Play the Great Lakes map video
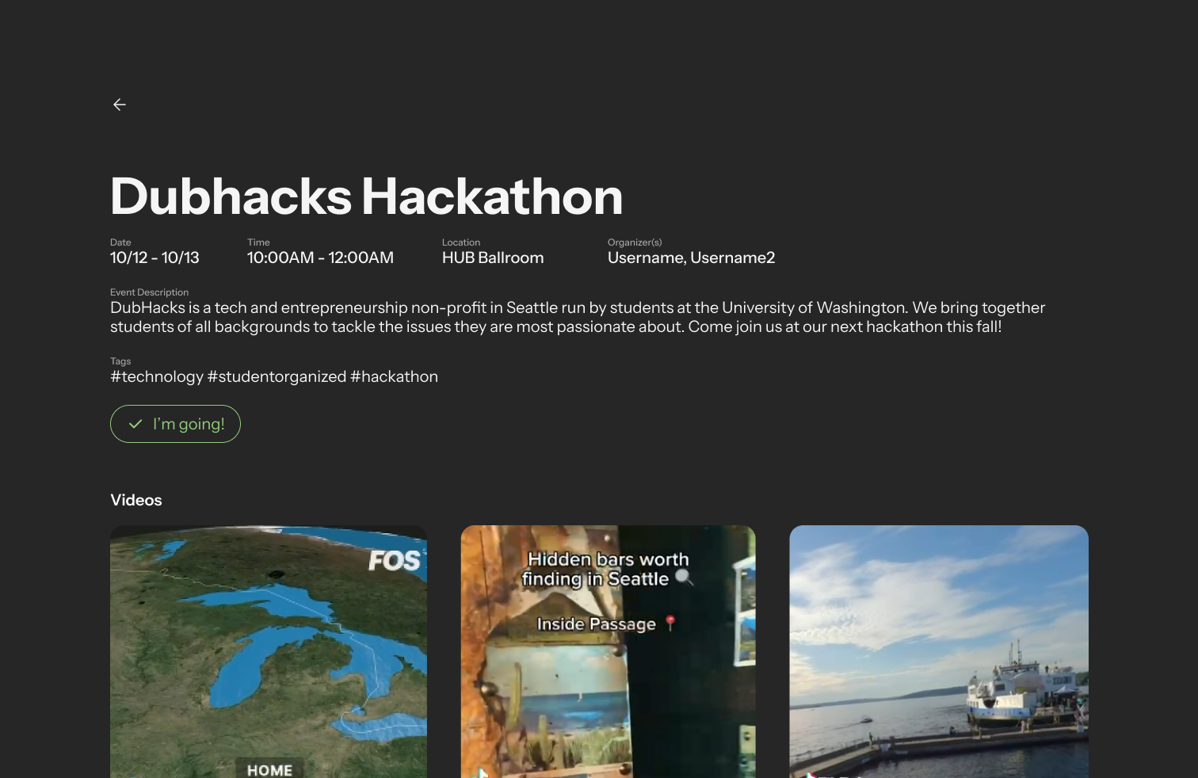1198x778 pixels. [x=269, y=651]
